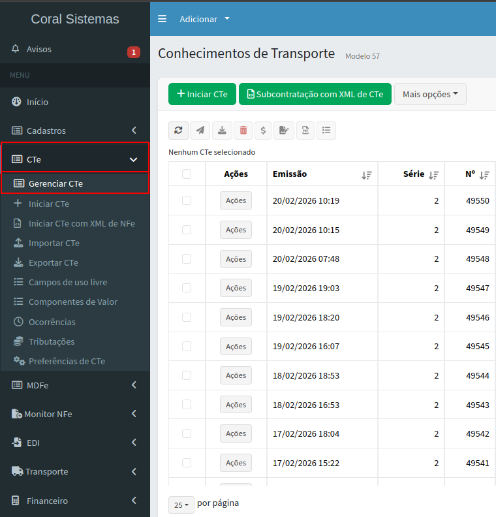Screen dimensions: 496x517
Task: Click the PDF document toolbar icon
Action: (304, 131)
